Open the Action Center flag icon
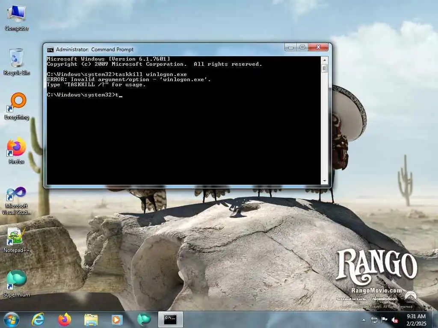 (x=385, y=320)
